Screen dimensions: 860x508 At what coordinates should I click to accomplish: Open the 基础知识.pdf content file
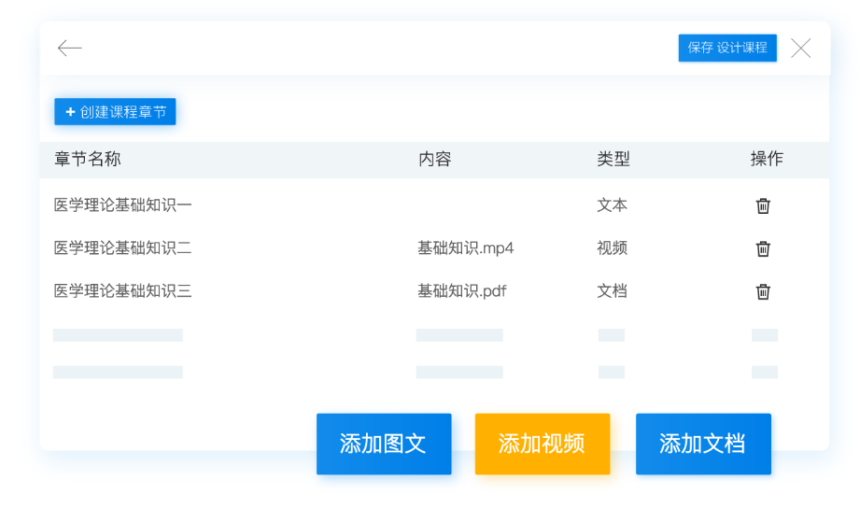coord(461,291)
